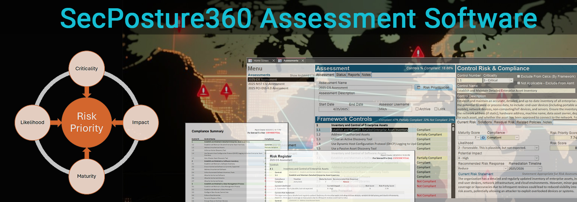Click the Maturity Score help icon
Screen dimensions: 577x202
click(483, 138)
